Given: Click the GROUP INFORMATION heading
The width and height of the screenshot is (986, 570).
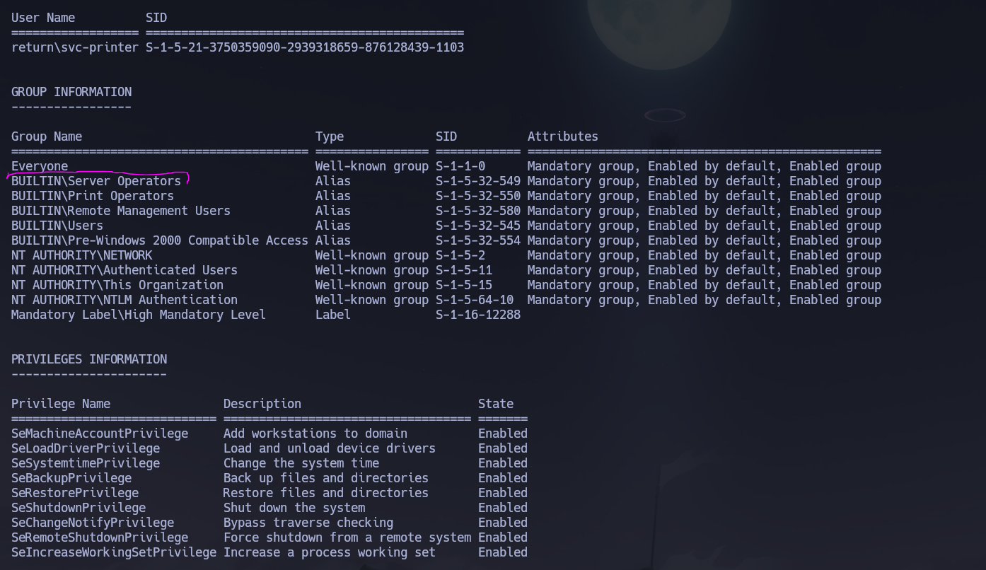Looking at the screenshot, I should click(x=71, y=92).
